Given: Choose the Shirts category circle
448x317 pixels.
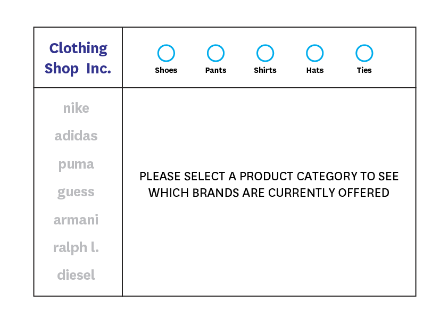Looking at the screenshot, I should click(x=265, y=53).
